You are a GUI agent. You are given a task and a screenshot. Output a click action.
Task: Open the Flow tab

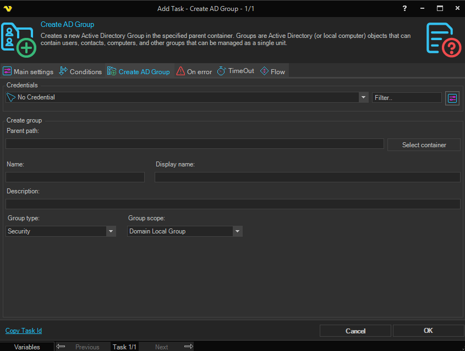coord(273,71)
